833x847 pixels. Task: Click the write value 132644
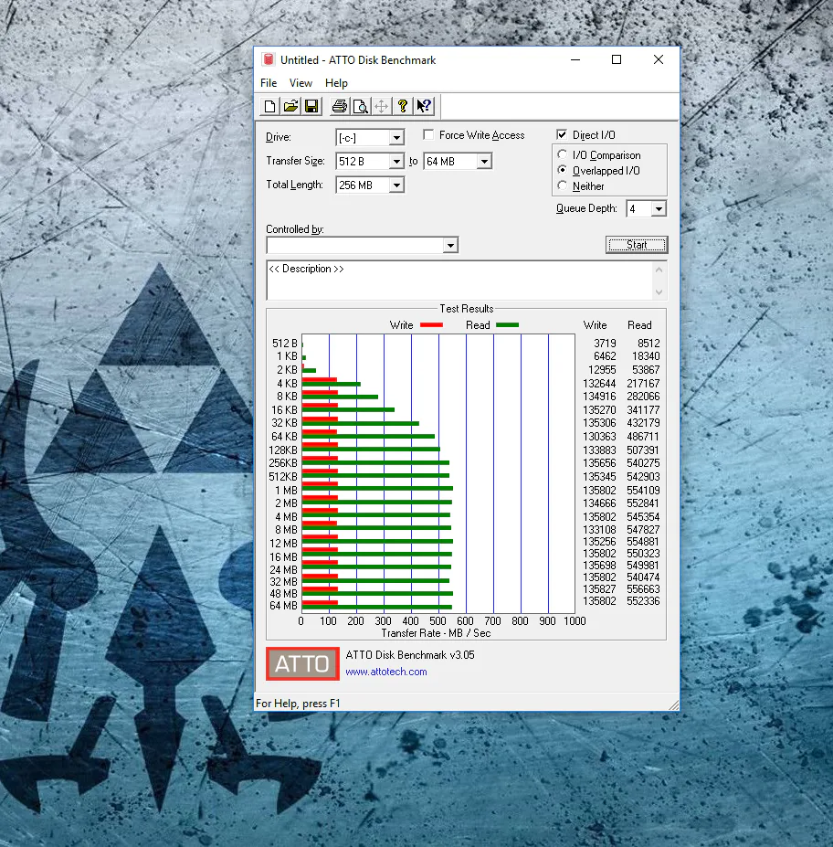click(x=599, y=383)
